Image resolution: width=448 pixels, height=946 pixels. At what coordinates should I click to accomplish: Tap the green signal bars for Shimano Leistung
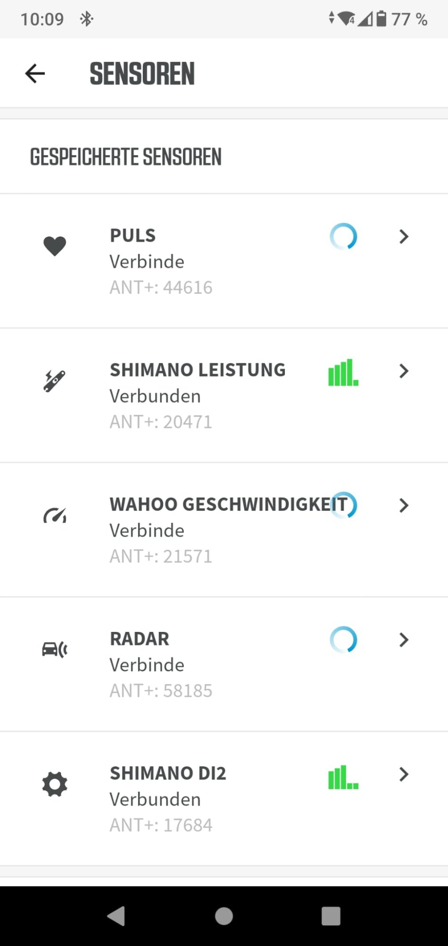[x=343, y=373]
